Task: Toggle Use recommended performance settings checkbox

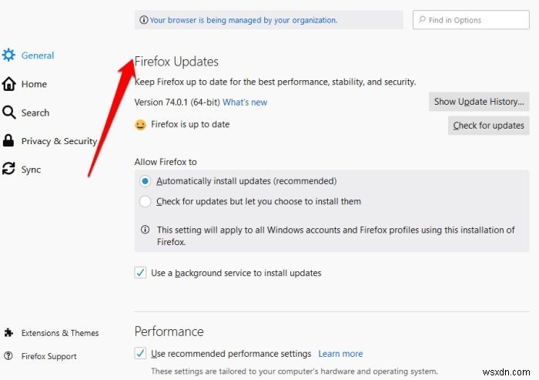Action: click(140, 354)
